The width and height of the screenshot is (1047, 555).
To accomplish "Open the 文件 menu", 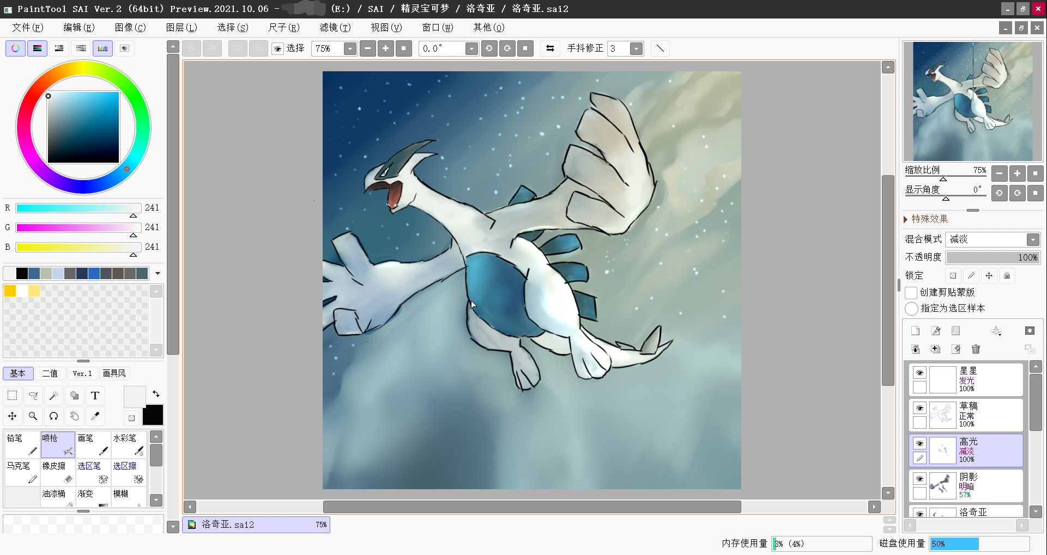I will click(28, 27).
